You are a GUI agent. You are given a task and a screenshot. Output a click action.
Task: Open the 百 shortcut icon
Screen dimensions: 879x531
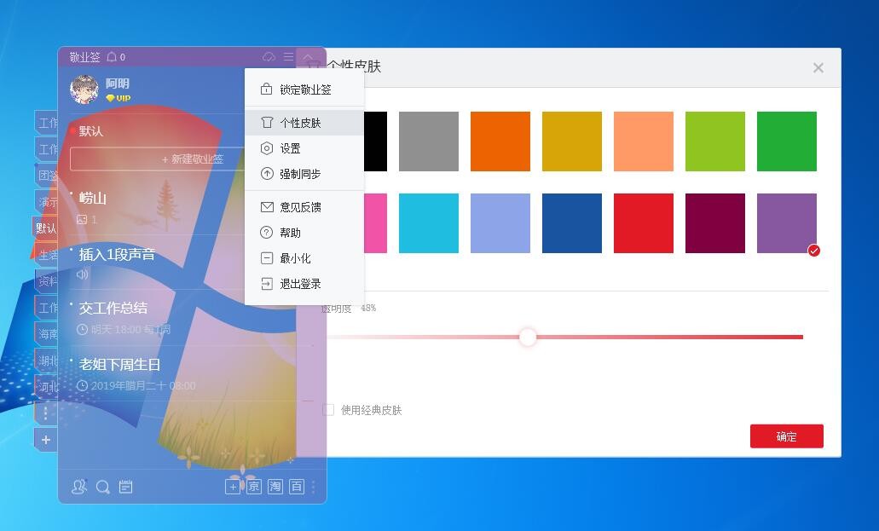297,487
